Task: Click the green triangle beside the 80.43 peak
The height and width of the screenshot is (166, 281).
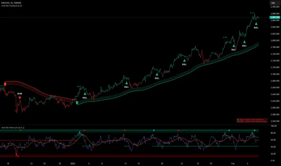Action: click(x=85, y=94)
